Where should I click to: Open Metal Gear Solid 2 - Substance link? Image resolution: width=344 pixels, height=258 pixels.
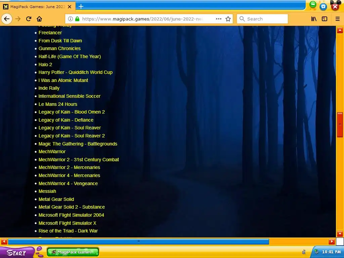coord(72,207)
